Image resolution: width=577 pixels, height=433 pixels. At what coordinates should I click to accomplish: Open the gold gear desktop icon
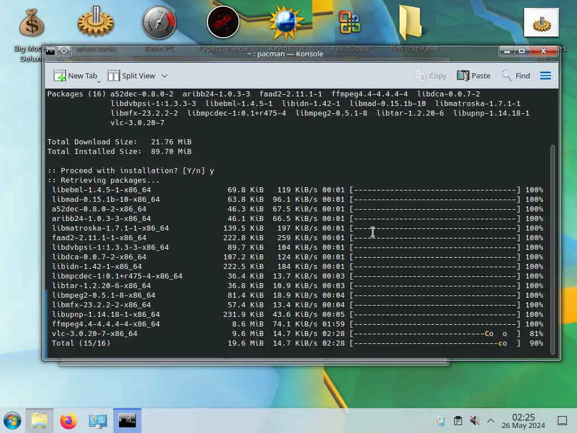coord(96,21)
